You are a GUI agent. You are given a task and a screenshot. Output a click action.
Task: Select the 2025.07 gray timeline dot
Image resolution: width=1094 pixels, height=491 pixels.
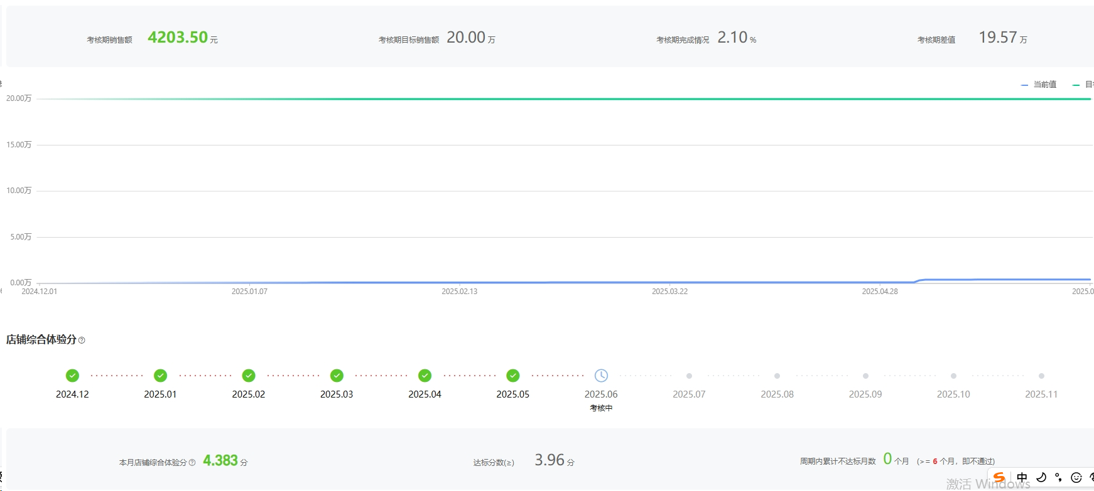[689, 376]
